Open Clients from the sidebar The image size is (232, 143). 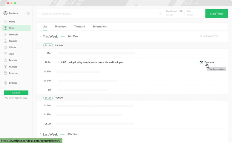coord(16,47)
